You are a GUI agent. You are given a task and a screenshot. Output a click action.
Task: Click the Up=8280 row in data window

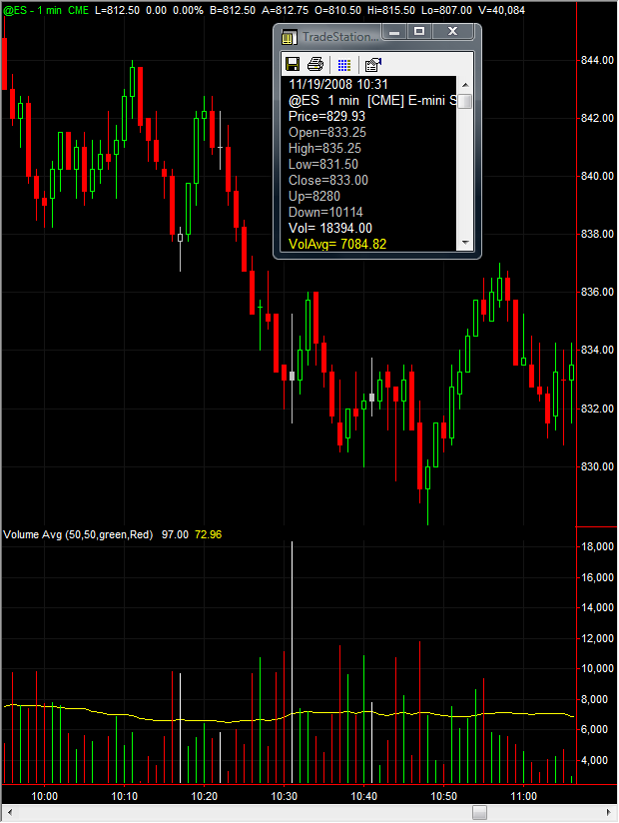pos(314,197)
